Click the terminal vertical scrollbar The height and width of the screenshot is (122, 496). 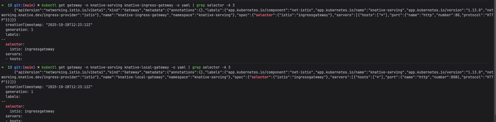click(x=495, y=61)
